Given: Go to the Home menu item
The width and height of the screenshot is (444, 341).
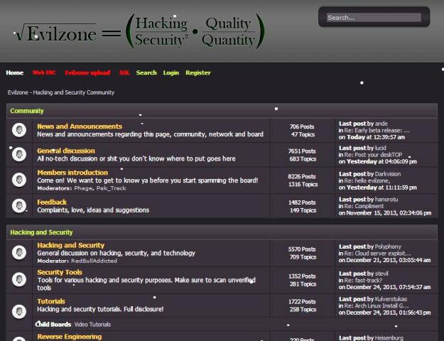Looking at the screenshot, I should click(15, 72).
